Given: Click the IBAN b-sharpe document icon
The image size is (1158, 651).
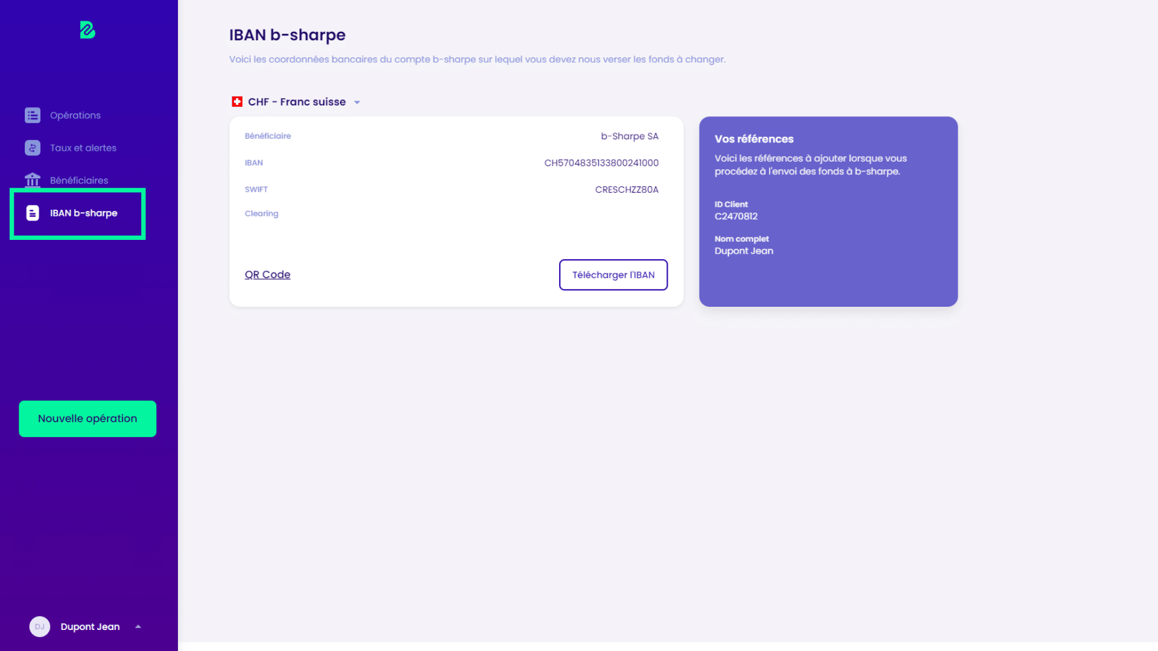Looking at the screenshot, I should tap(33, 213).
